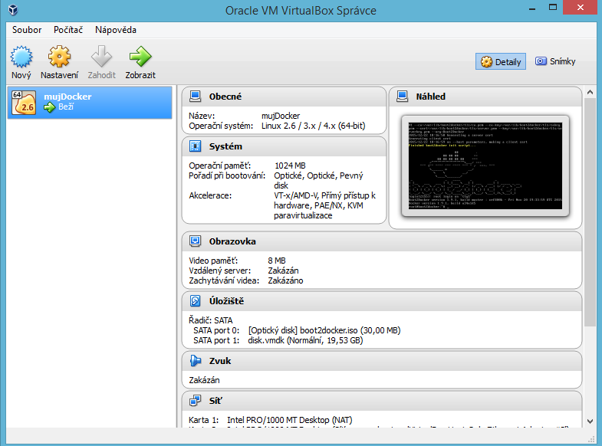The image size is (602, 446).
Task: Click 'Intel PRO/1000 MT Desktop (NAT)' text
Action: (x=289, y=420)
